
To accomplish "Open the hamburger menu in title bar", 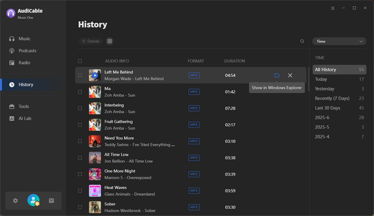I will (x=333, y=8).
